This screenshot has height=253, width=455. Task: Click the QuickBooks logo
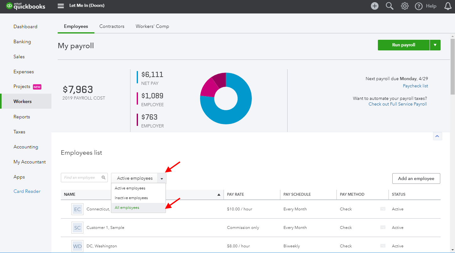click(x=25, y=6)
